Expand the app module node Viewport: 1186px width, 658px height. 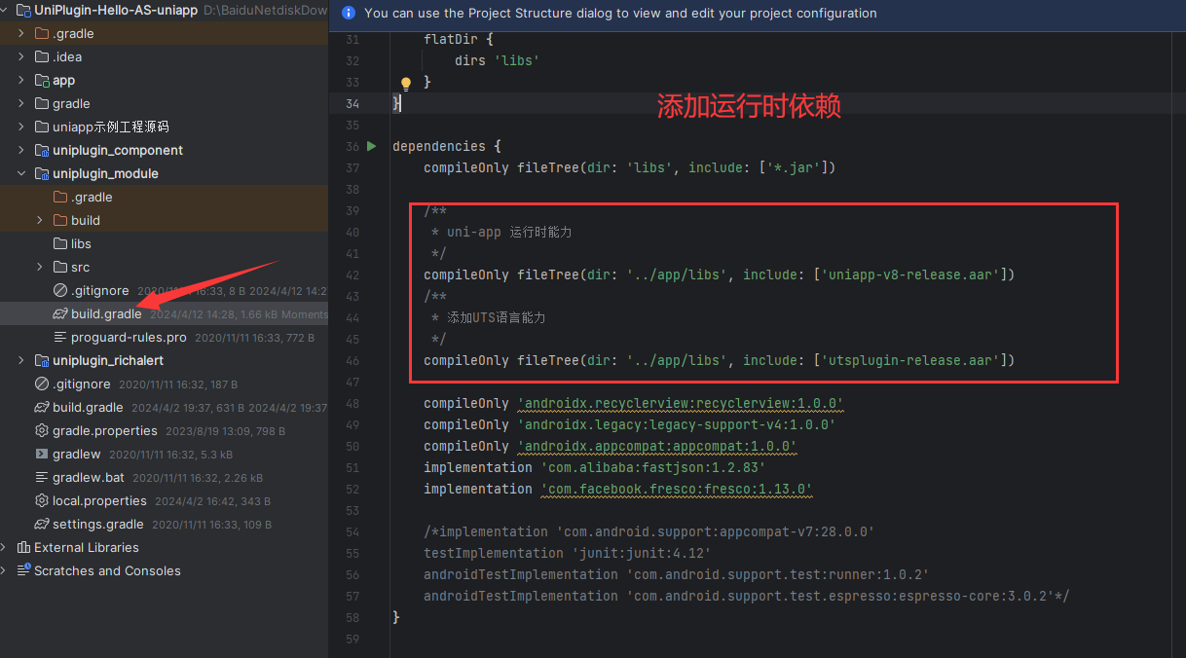tap(21, 80)
